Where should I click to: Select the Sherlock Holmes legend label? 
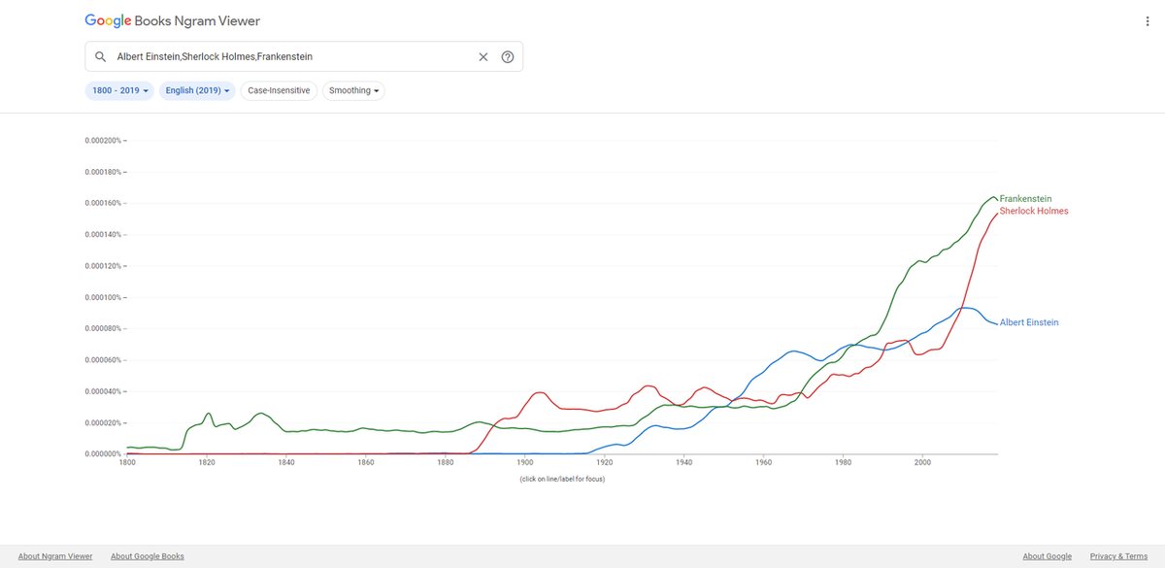(1034, 211)
